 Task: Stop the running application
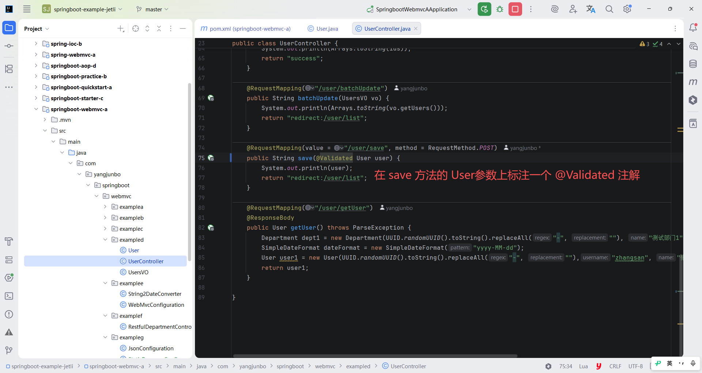point(515,9)
